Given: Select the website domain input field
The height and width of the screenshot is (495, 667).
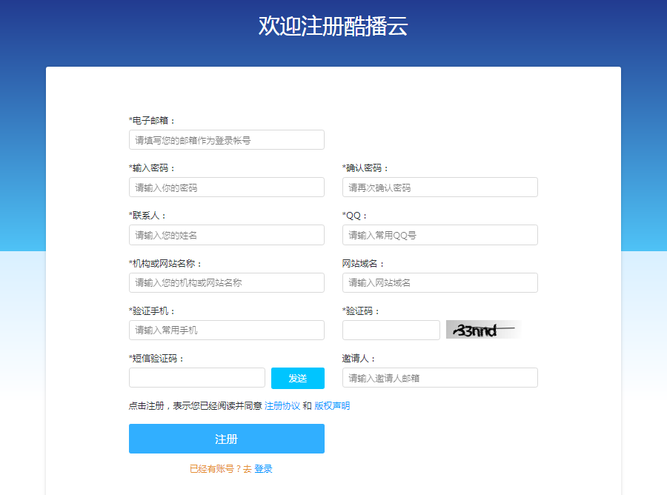Looking at the screenshot, I should pos(439,282).
